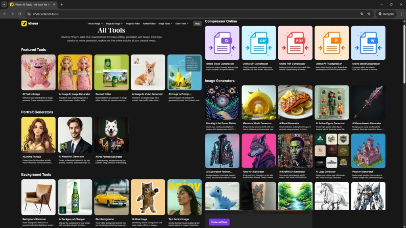The height and width of the screenshot is (228, 406).
Task: Click the Blog button
Action: click(x=197, y=24)
